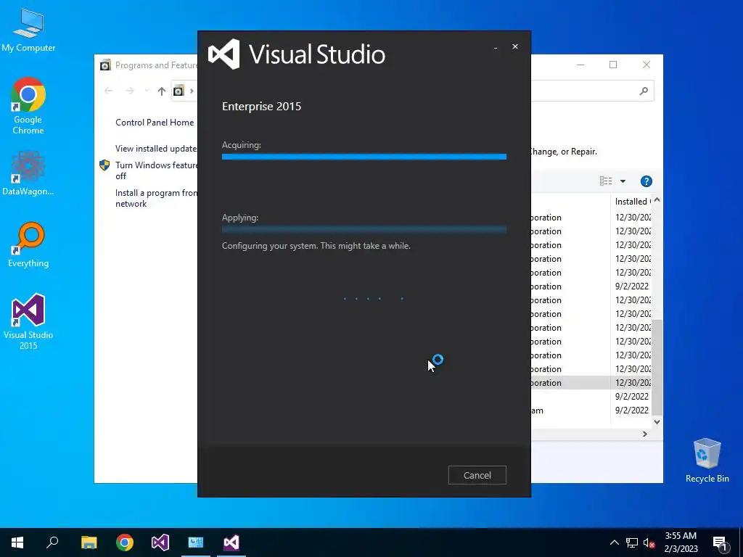Change view icon in Programs and Features
743x557 pixels.
click(x=606, y=181)
